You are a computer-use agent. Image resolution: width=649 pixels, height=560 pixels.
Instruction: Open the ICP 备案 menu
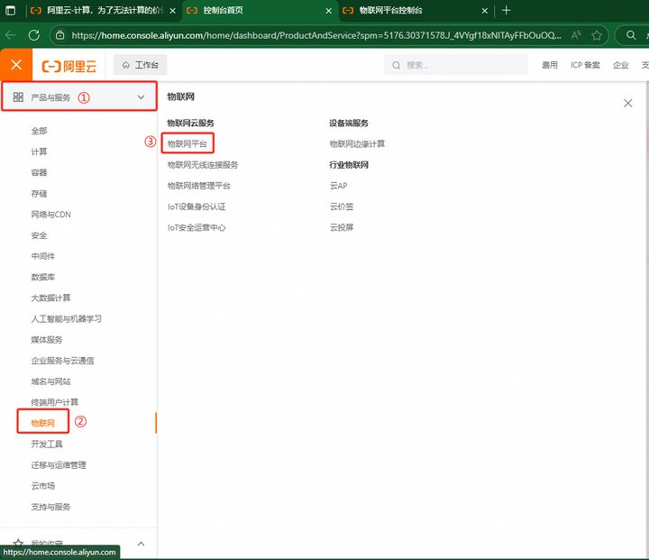tap(585, 65)
